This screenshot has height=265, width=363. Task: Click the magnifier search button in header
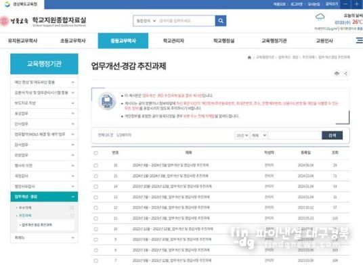click(221, 21)
